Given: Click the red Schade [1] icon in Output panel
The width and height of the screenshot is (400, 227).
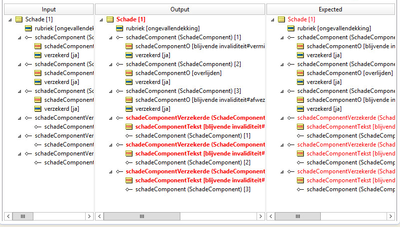Looking at the screenshot, I should [110, 19].
